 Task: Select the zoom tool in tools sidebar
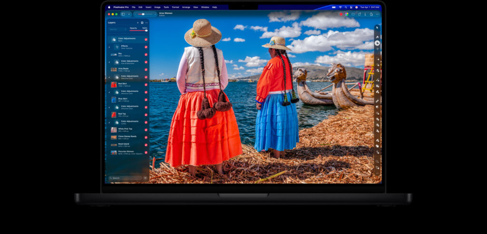point(377,161)
